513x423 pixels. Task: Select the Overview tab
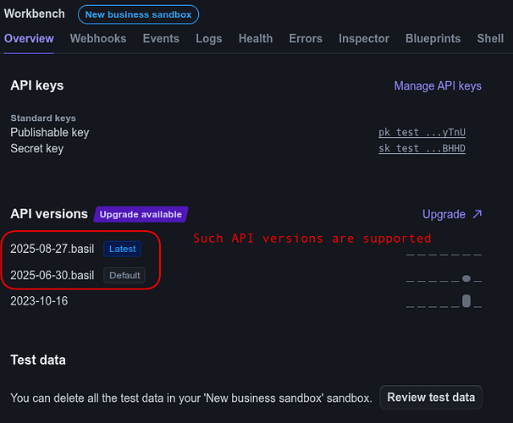click(29, 39)
